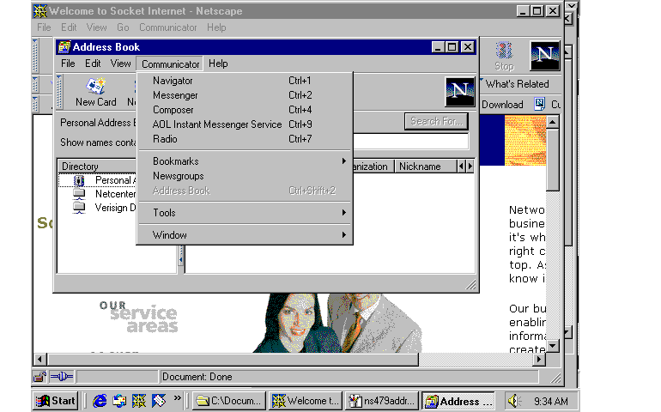Open What's Related in Netscape toolbar
661x412 pixels.
[x=517, y=84]
